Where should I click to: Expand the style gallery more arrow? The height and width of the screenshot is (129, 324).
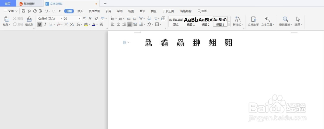click(229, 25)
